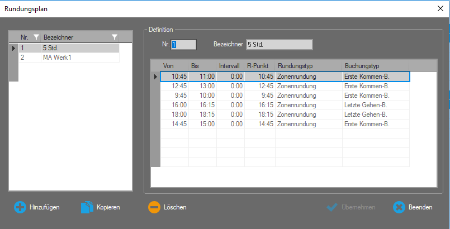Open the filter on the Nr. column
Image resolution: width=450 pixels, height=229 pixels.
pos(36,37)
